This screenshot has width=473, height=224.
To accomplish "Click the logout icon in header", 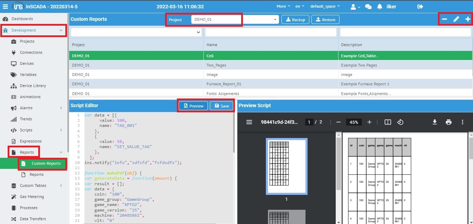I will tap(420, 7).
